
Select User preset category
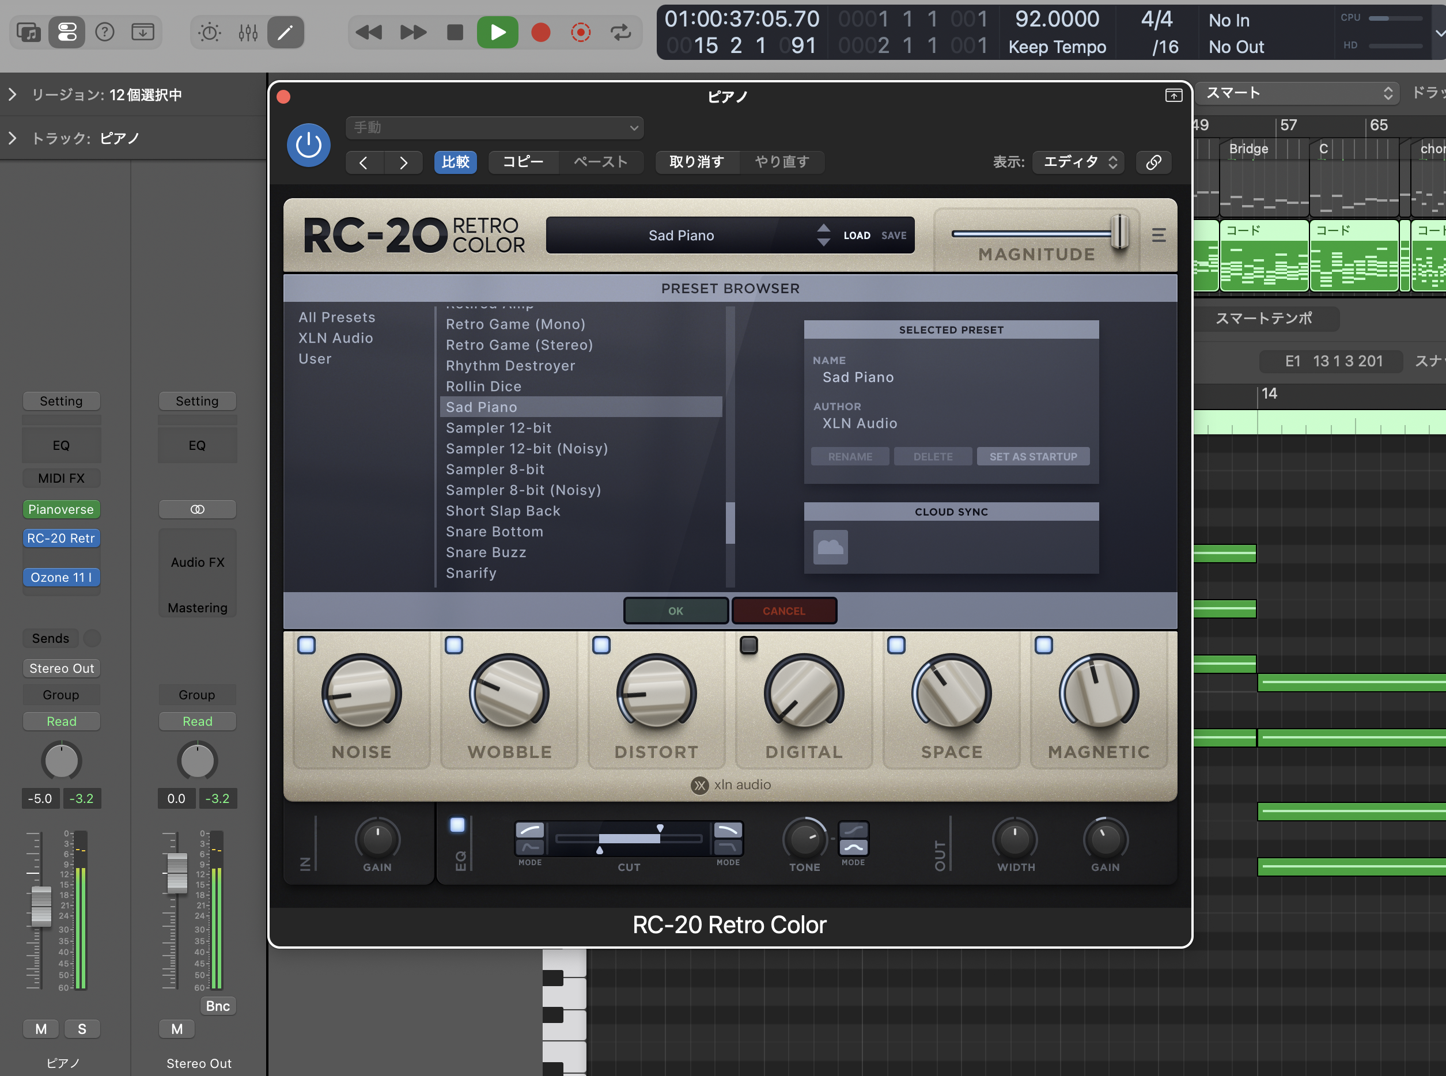coord(315,359)
